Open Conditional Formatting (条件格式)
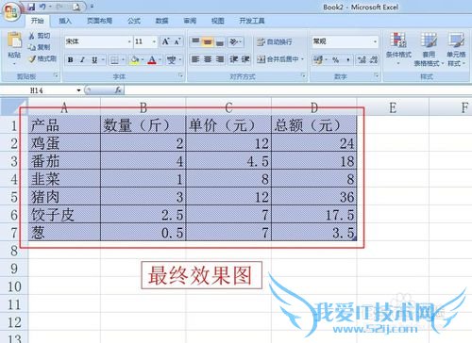 click(x=398, y=48)
